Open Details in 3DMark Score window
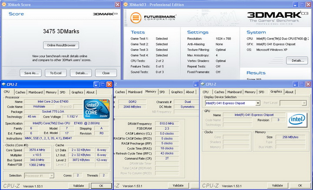 (x=81, y=73)
